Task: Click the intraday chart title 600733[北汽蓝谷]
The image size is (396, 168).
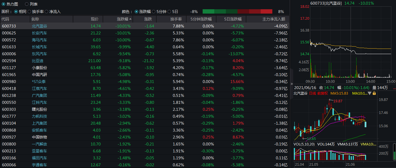Action: (x=326, y=3)
